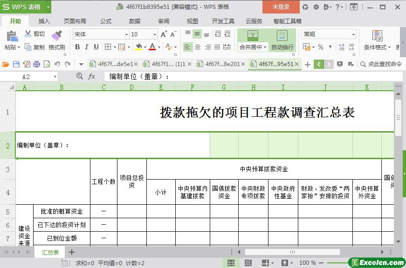Image resolution: width=406 pixels, height=268 pixels.
Task: Open the font name dropdown showing 宋体
Action: 126,34
